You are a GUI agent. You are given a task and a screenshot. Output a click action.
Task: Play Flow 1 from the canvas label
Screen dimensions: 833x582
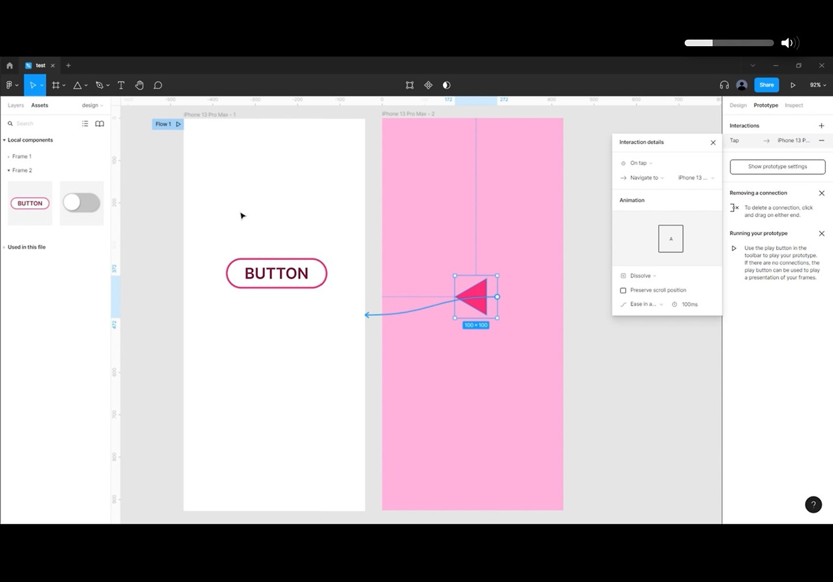[x=178, y=124]
